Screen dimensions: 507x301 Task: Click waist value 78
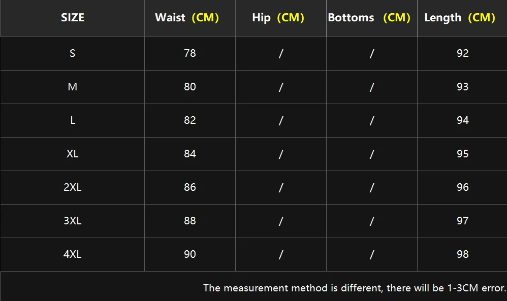click(x=190, y=53)
